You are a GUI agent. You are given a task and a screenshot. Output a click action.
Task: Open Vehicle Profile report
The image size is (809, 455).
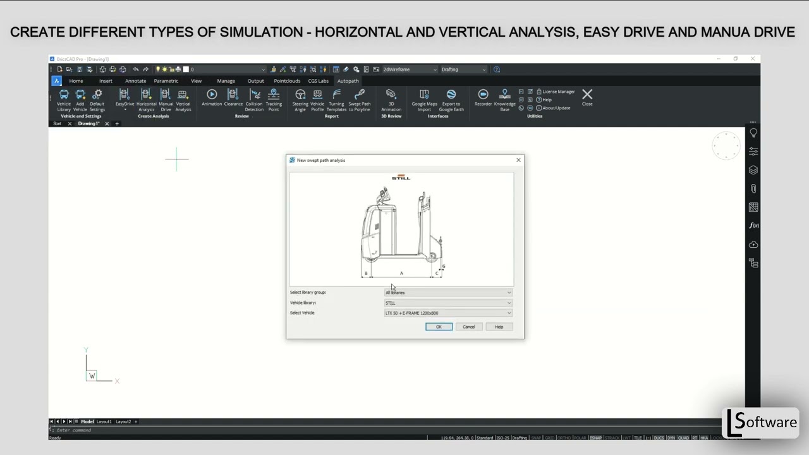click(317, 100)
